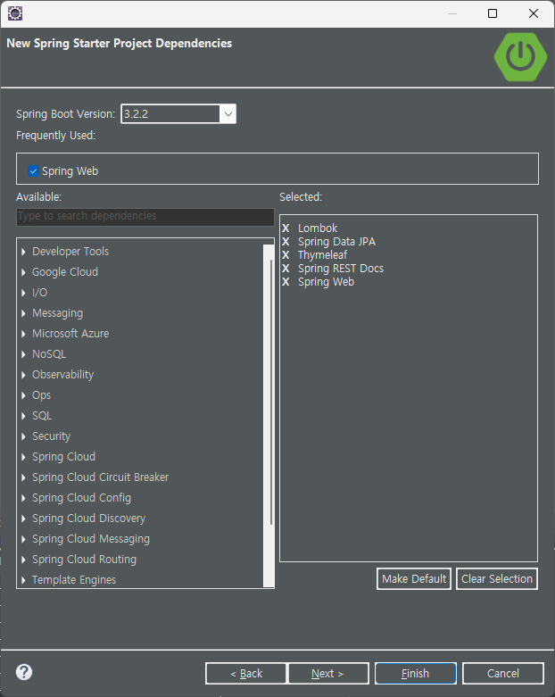Image resolution: width=555 pixels, height=697 pixels.
Task: Expand the Messaging category
Action: coord(23,313)
